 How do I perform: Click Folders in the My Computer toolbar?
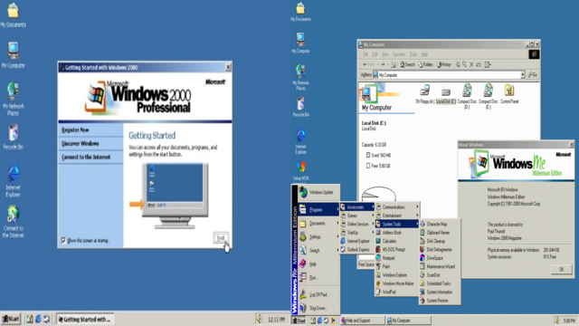pyautogui.click(x=425, y=64)
